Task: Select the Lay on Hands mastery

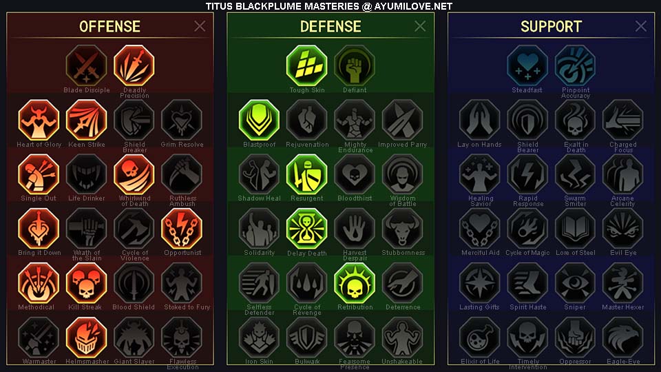Action: (x=479, y=120)
